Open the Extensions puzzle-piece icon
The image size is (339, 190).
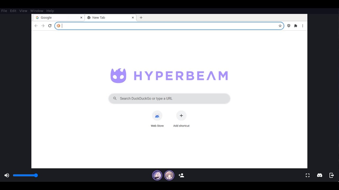tap(296, 26)
